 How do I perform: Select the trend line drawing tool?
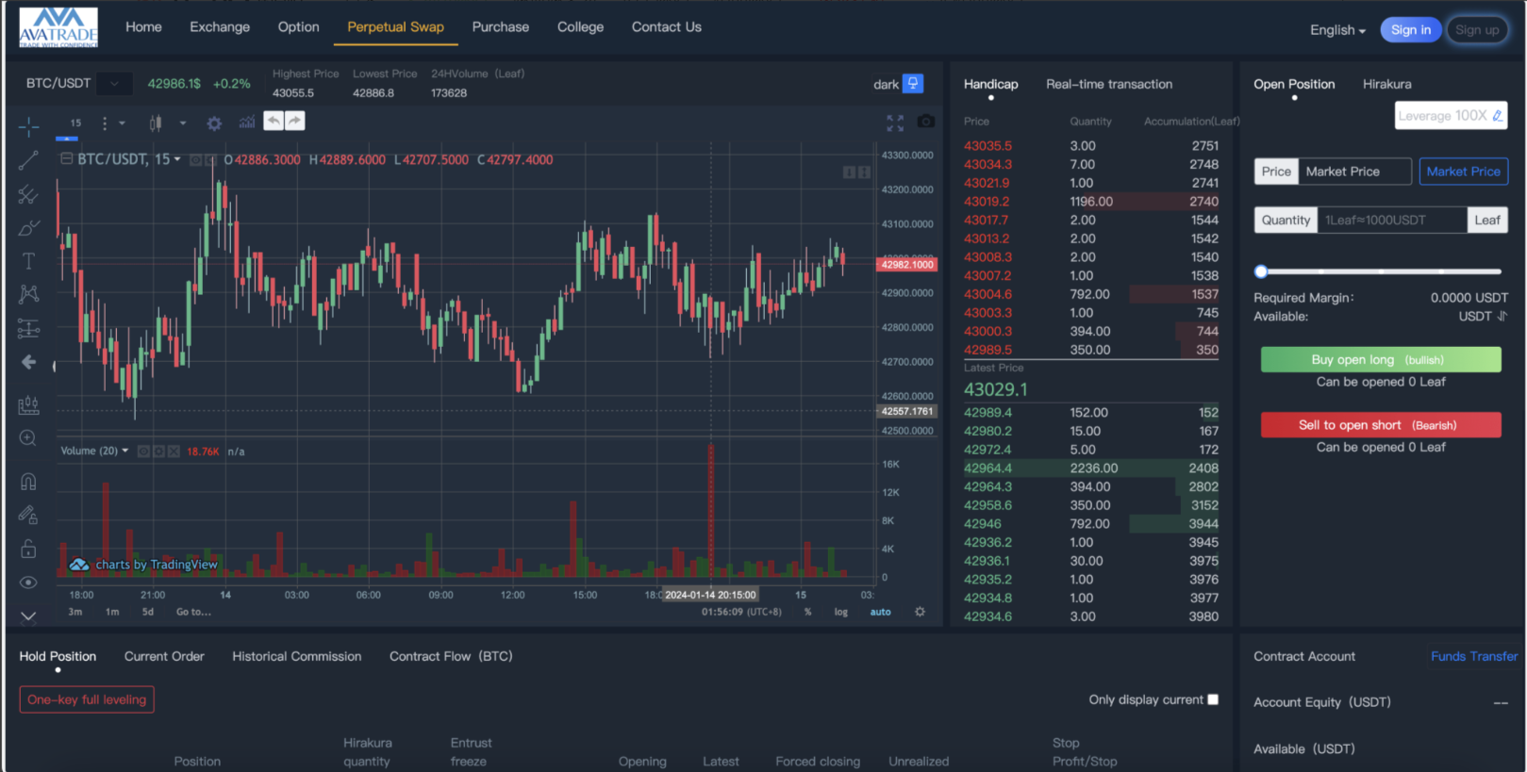(x=28, y=161)
